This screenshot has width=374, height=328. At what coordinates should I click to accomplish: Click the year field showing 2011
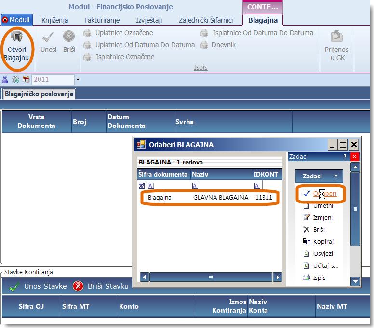[53, 79]
